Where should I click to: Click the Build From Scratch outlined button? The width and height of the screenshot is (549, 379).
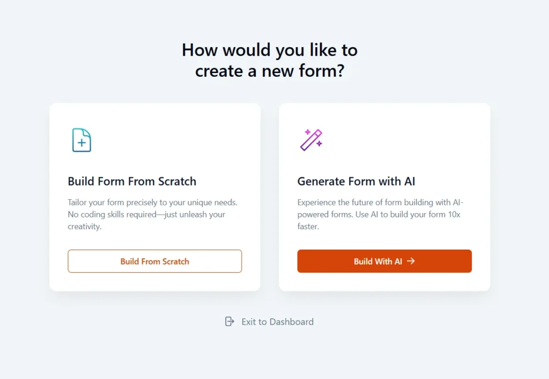[x=154, y=261]
